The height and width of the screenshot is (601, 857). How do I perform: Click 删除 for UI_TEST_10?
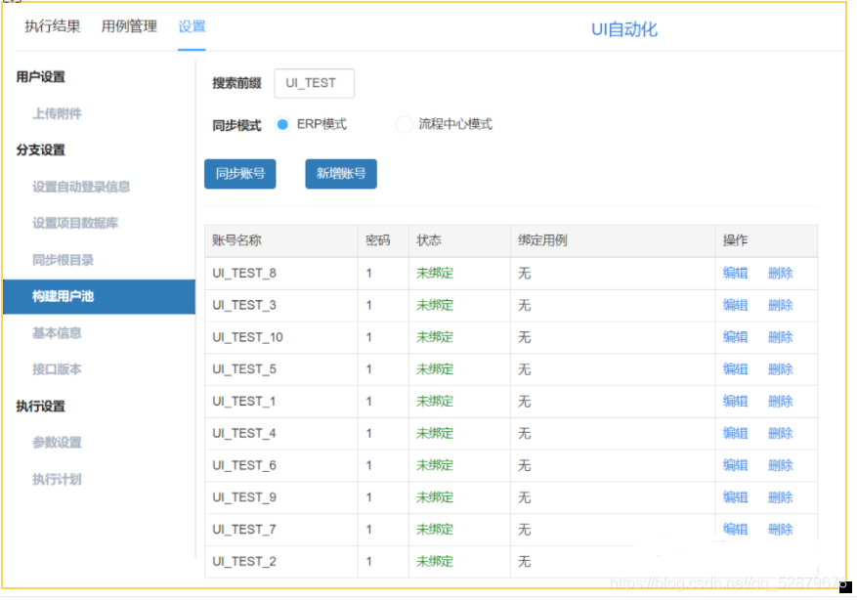click(781, 337)
